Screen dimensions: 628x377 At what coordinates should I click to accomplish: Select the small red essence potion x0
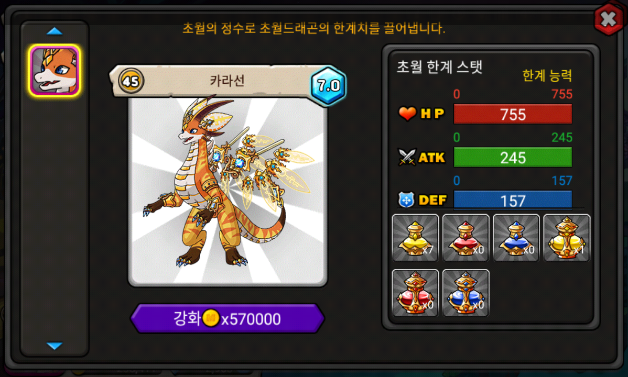(x=466, y=238)
